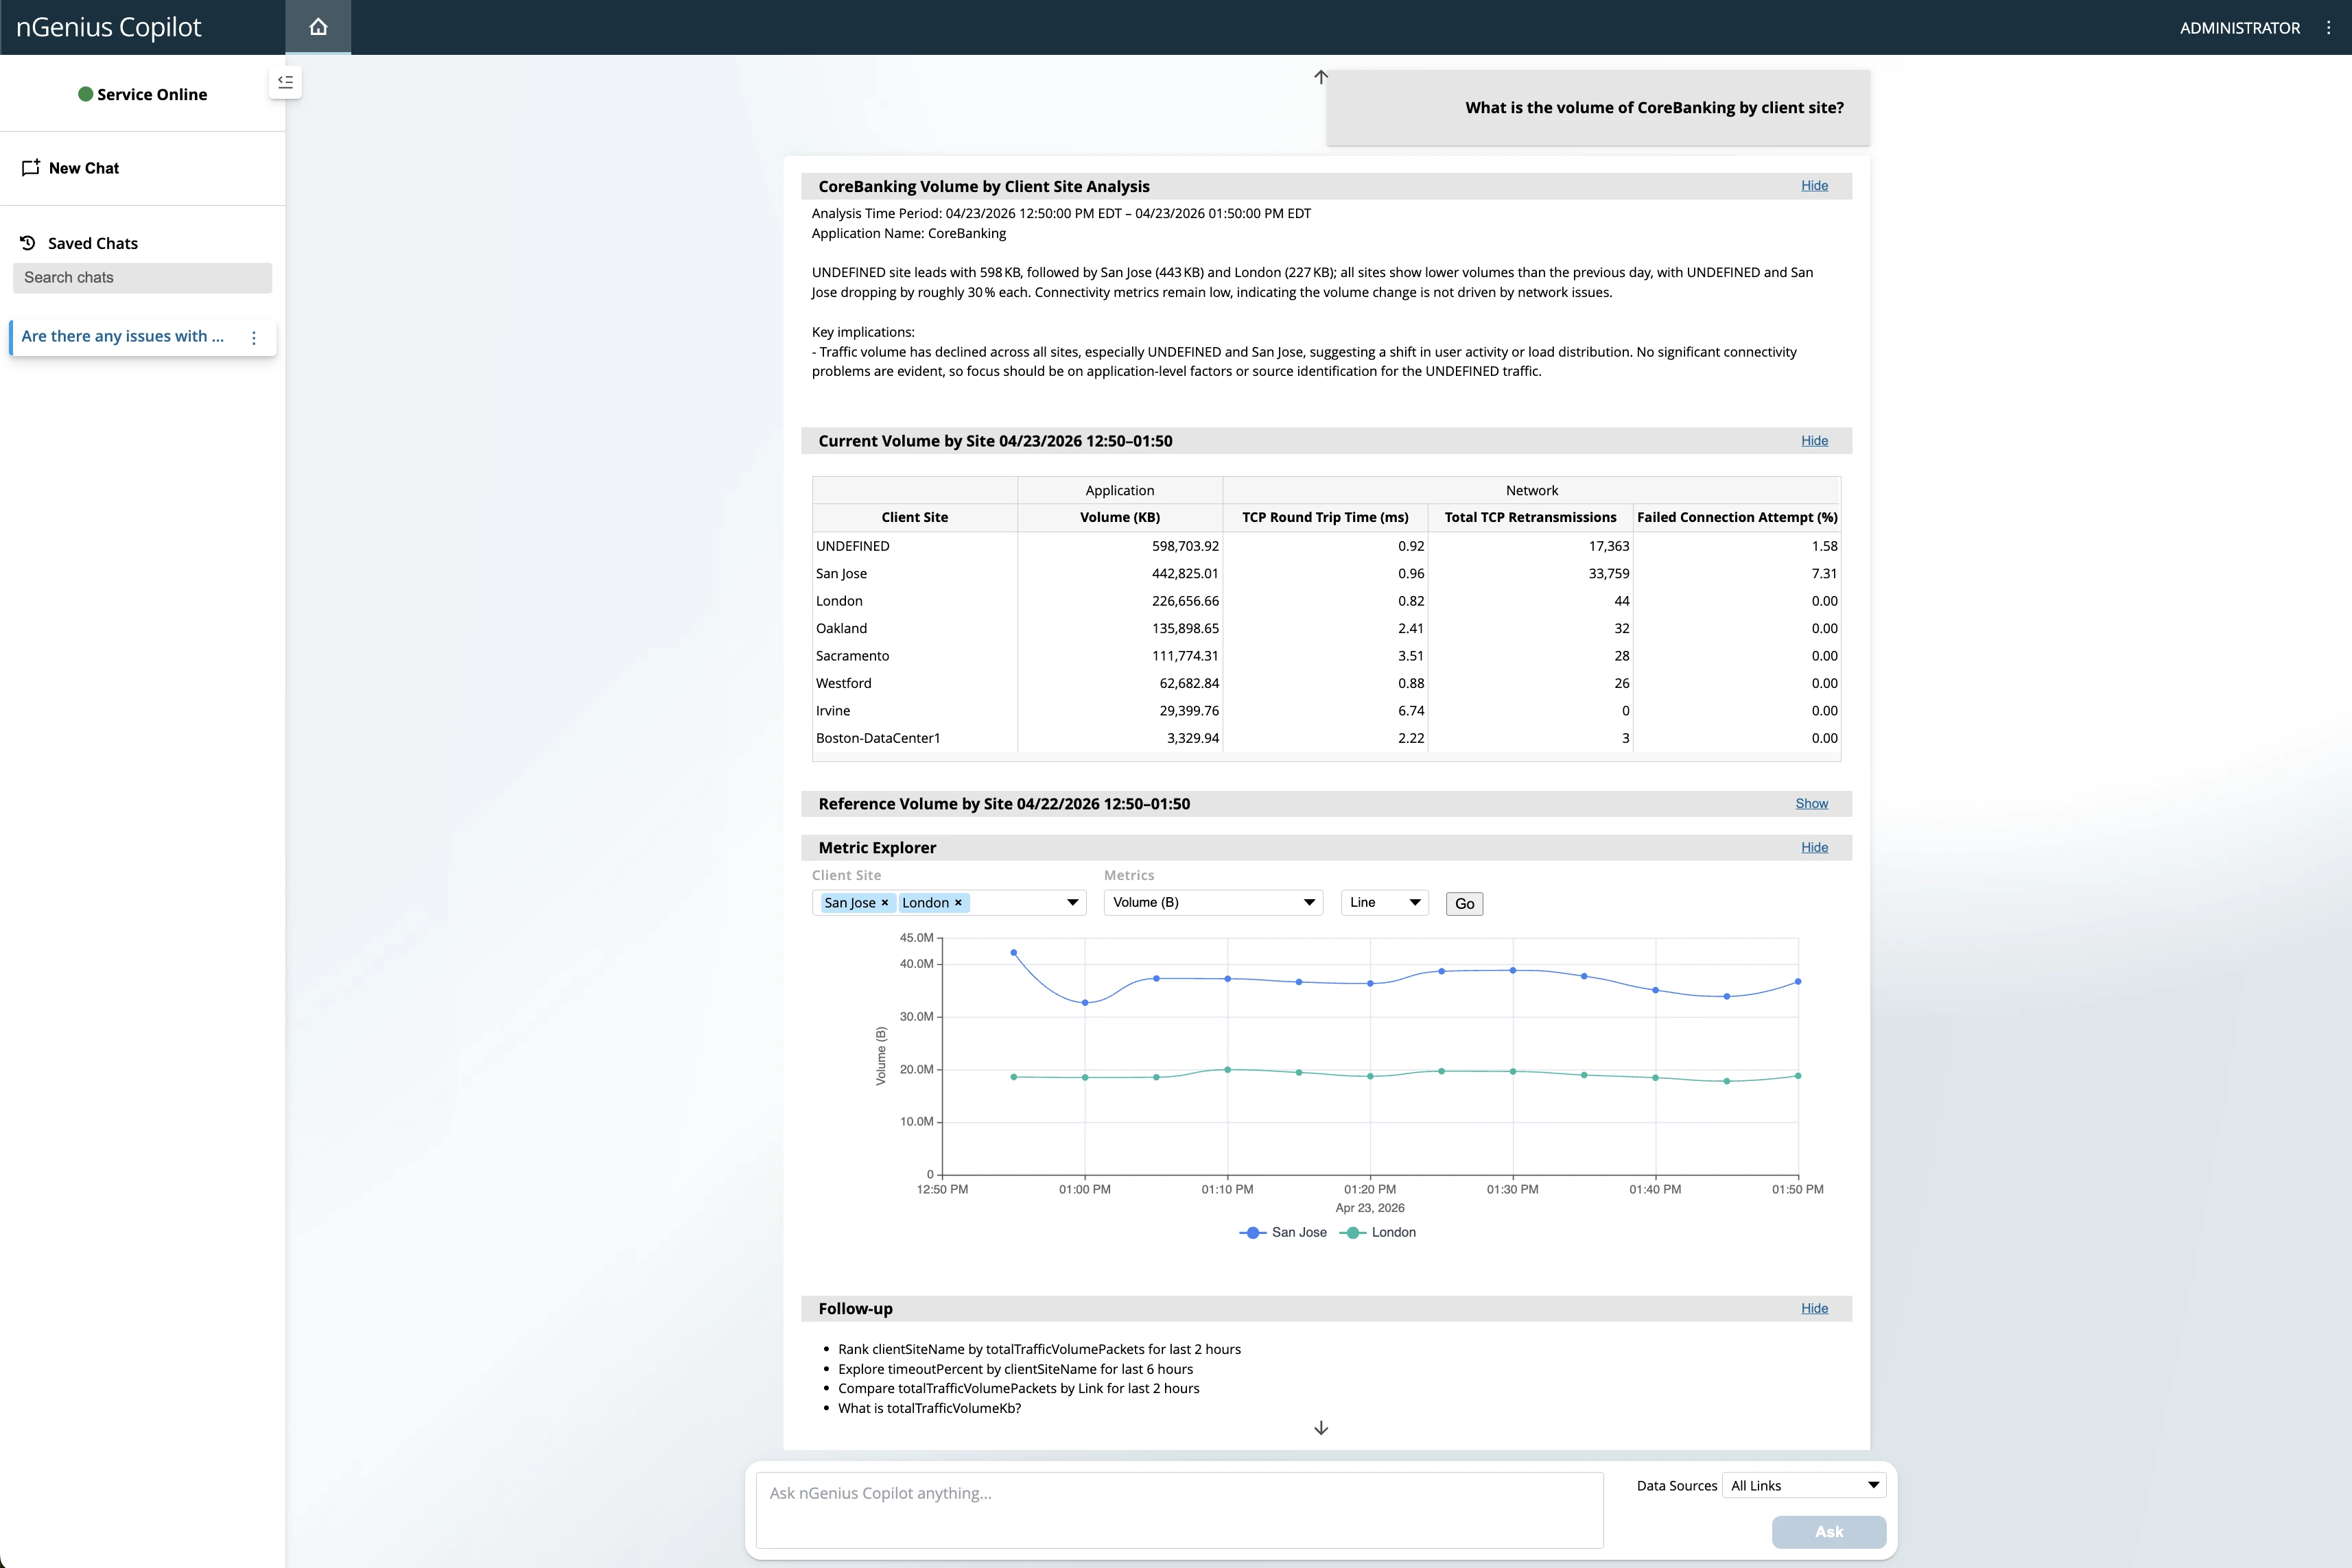Toggle San Jose series in chart legend
Viewport: 2352px width, 1568px height.
(1283, 1232)
